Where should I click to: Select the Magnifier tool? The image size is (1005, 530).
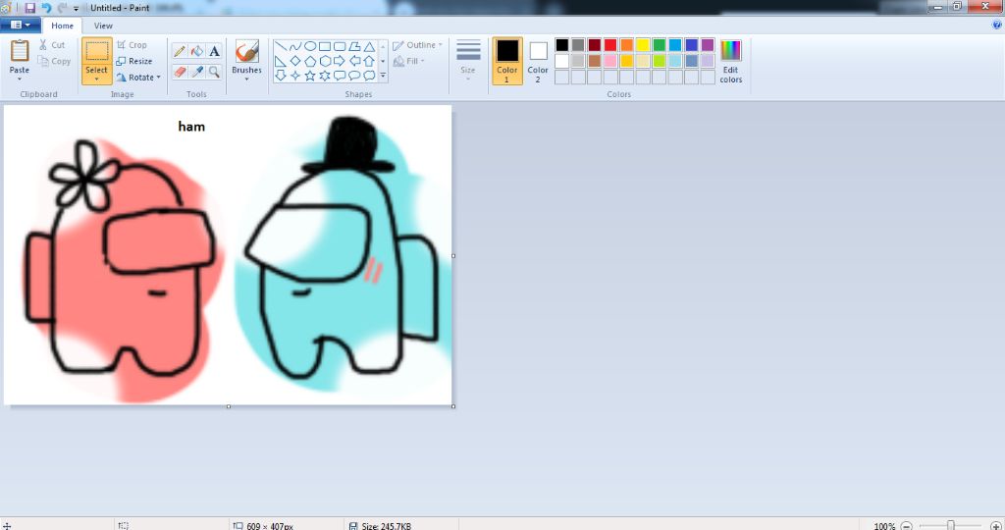click(214, 72)
